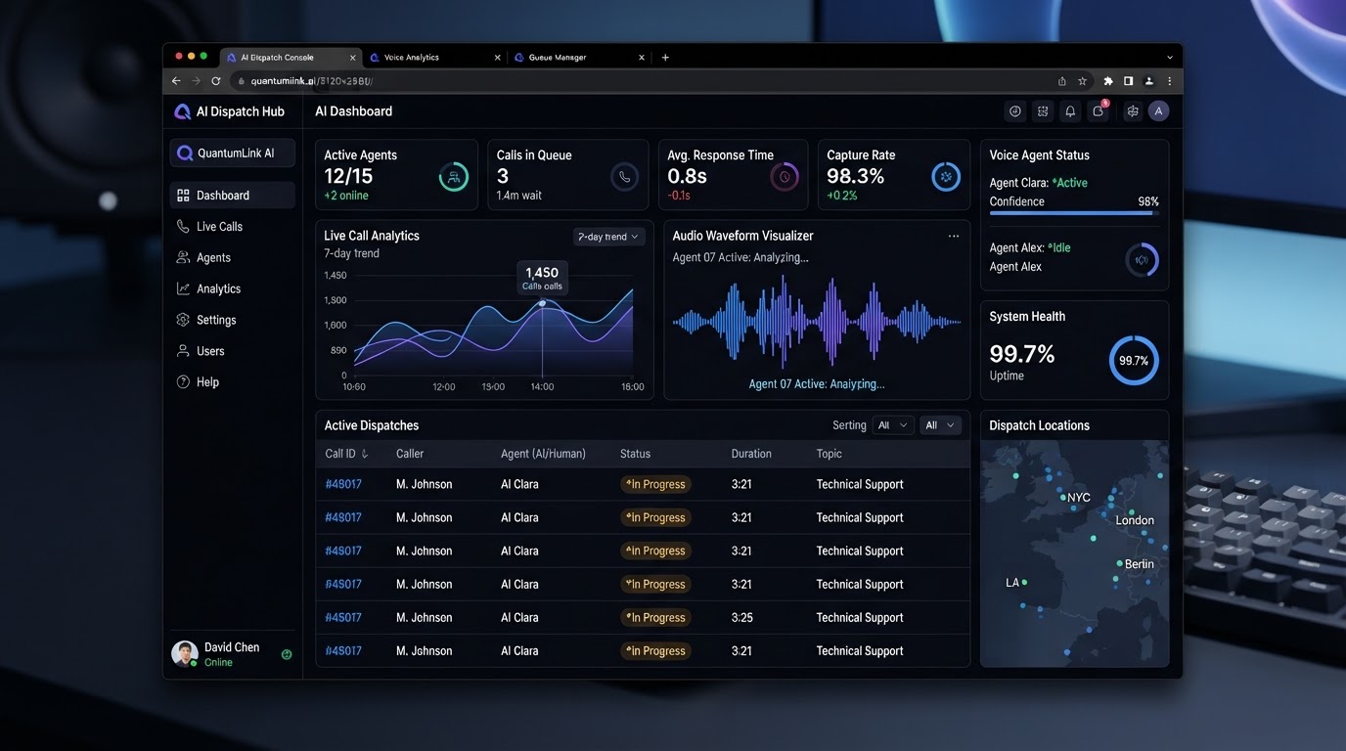Switch to the Voice Analytics tab
Viewport: 1346px width, 751px height.
coord(433,58)
